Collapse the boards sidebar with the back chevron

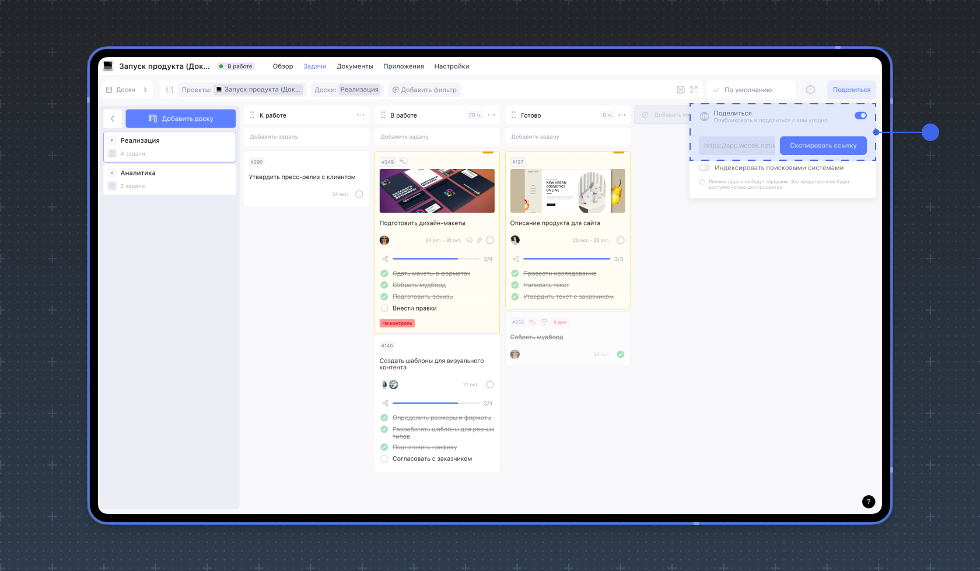click(x=113, y=119)
